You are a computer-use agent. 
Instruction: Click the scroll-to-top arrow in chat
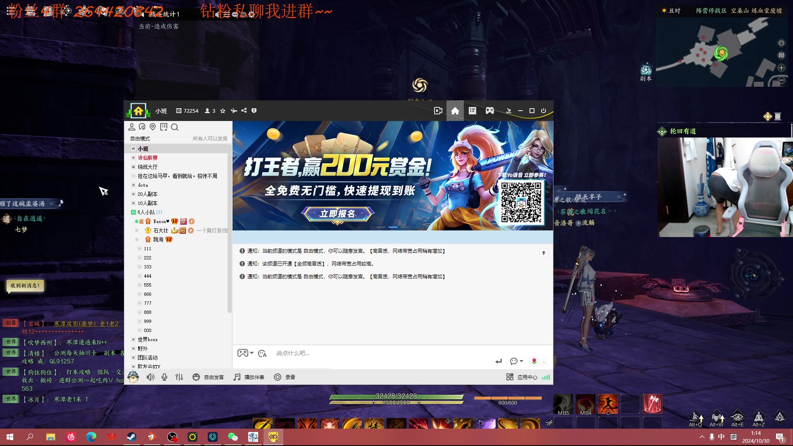point(544,253)
